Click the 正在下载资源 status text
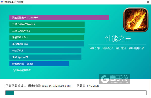 tap(16, 86)
